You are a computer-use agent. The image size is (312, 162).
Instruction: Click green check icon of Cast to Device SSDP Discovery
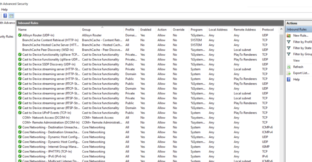20,64
